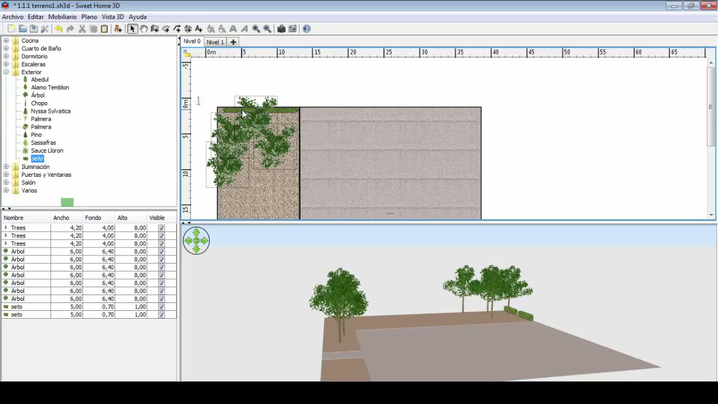
Task: Open the Mobiliario menu
Action: [62, 17]
